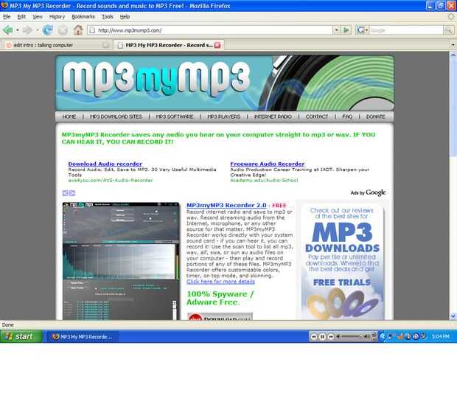Image resolution: width=457 pixels, height=407 pixels.
Task: Open the Bookmarks menu
Action: pos(83,17)
